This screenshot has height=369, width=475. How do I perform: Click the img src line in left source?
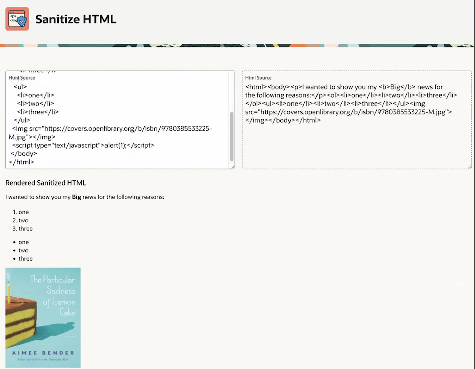110,133
